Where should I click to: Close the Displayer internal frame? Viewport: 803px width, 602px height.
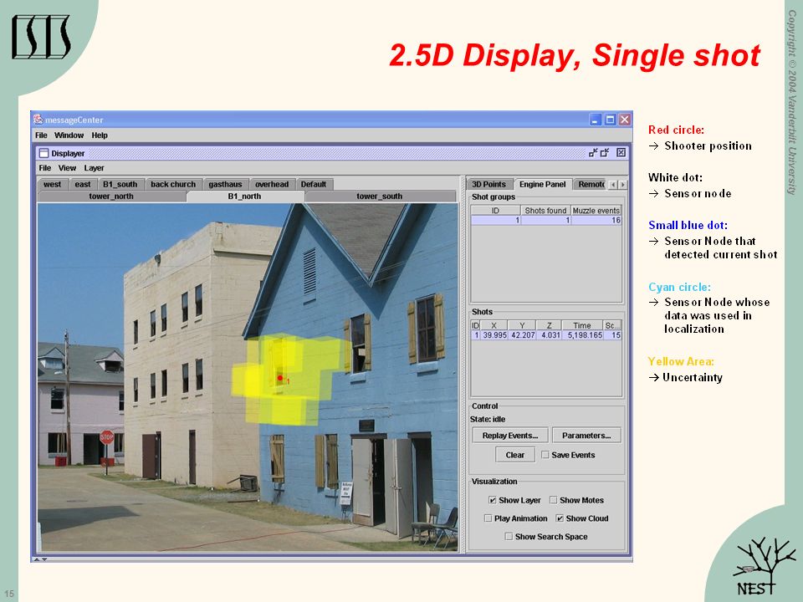click(x=621, y=152)
